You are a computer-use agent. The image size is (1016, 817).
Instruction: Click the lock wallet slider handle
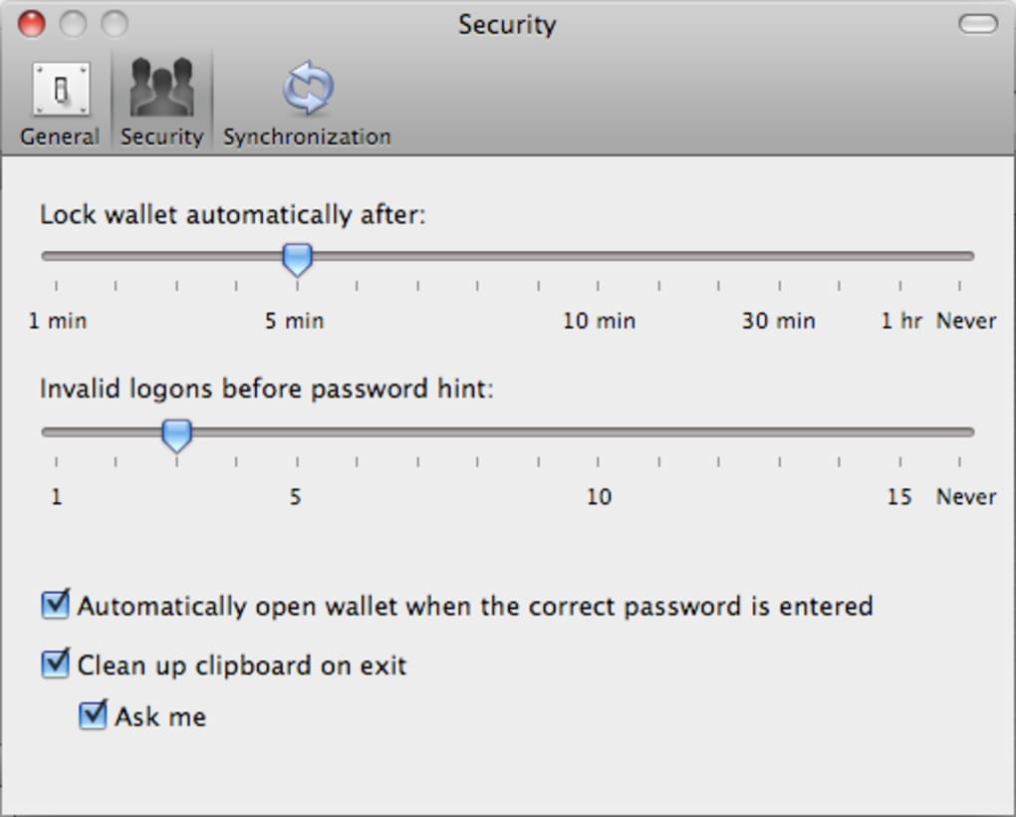[x=297, y=259]
